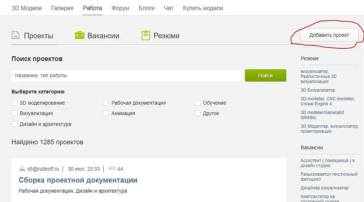Click the green Найти search button
The height and width of the screenshot is (202, 364).
click(265, 75)
